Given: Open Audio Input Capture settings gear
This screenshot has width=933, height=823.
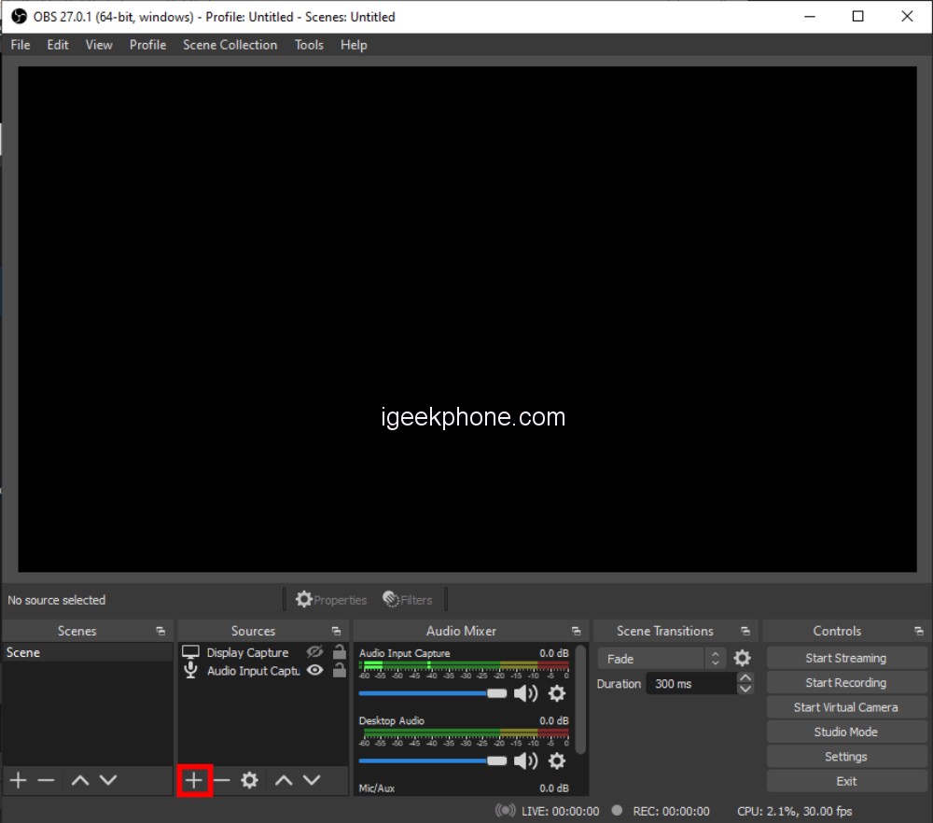Looking at the screenshot, I should pyautogui.click(x=557, y=693).
